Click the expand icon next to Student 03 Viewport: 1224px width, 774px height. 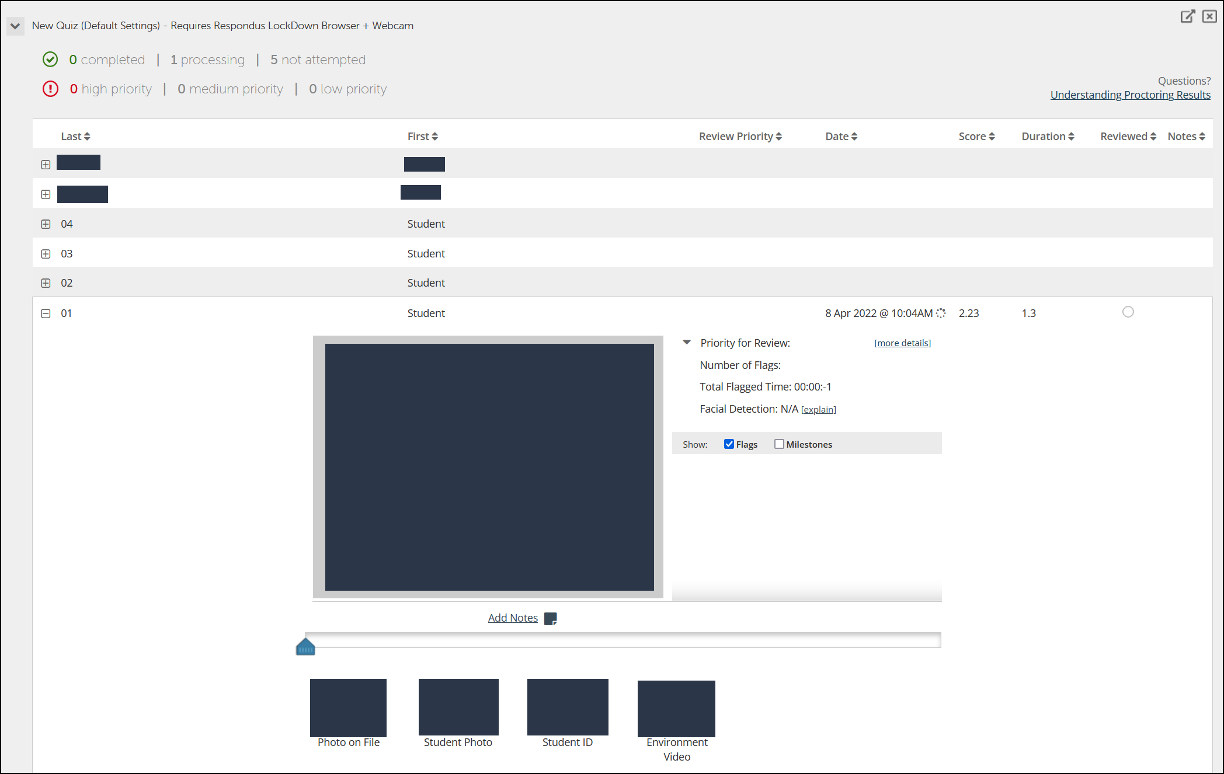46,253
